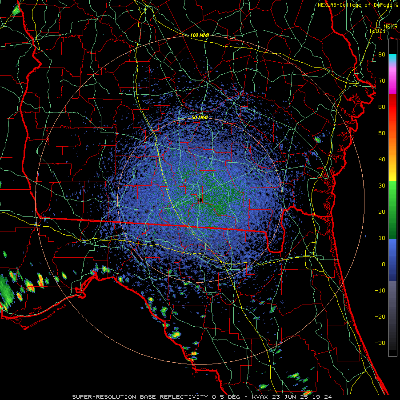Click the KVAX radar site marker at center
This screenshot has height=400, width=400.
[200, 200]
